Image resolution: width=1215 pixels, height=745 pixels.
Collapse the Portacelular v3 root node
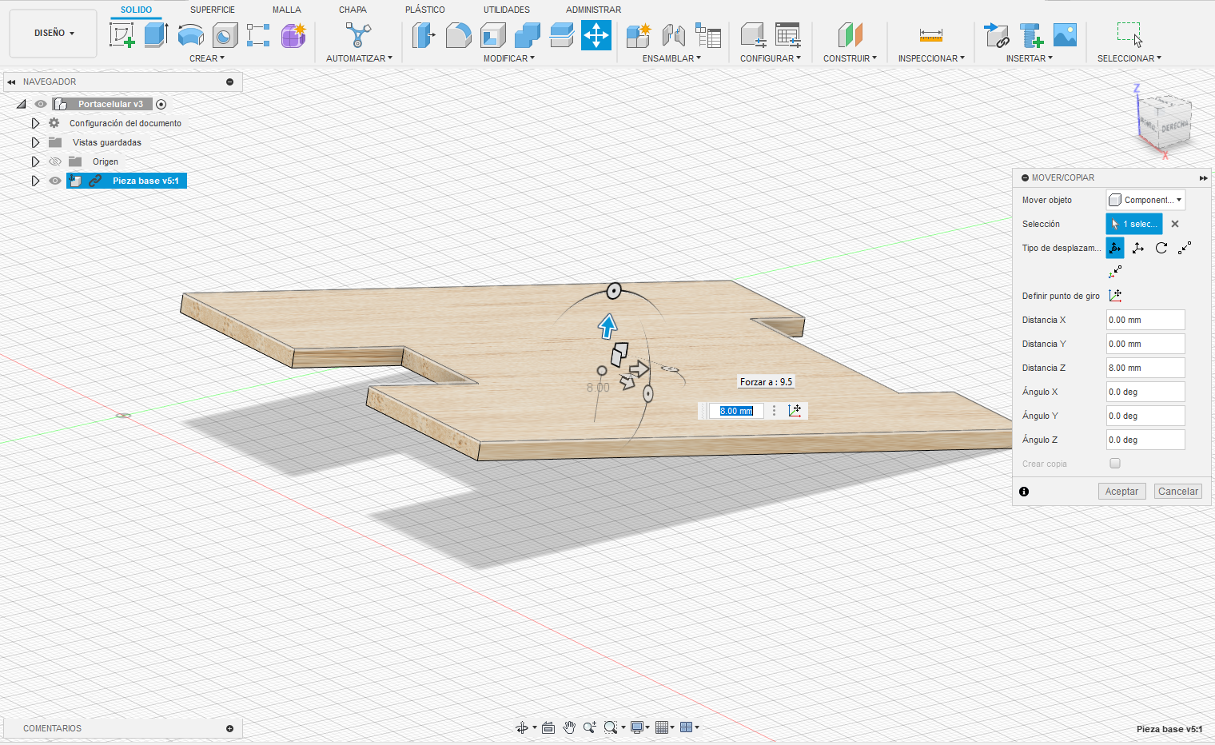pyautogui.click(x=21, y=104)
